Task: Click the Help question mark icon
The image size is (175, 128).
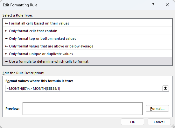Action: click(x=153, y=5)
